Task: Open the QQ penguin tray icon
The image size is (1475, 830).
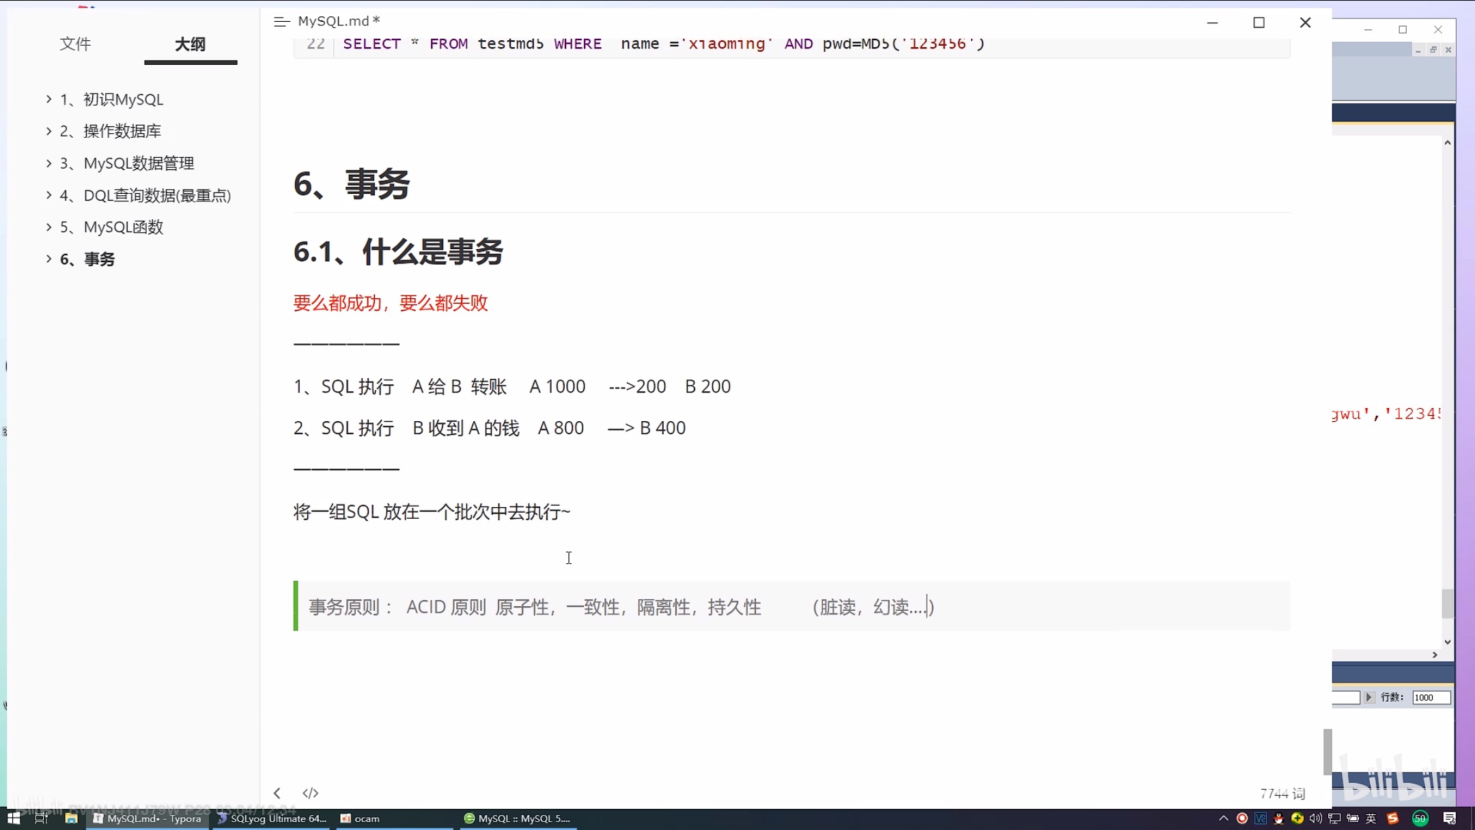Action: [x=1278, y=818]
